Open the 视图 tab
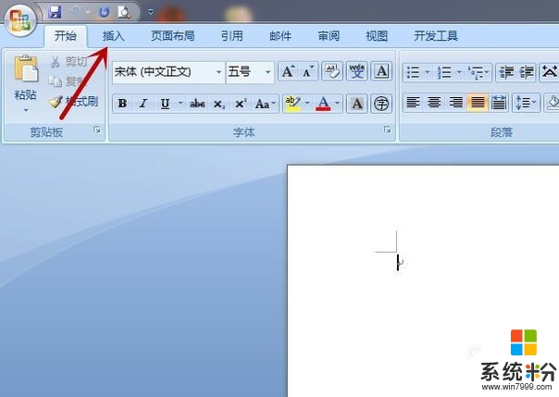 pyautogui.click(x=377, y=36)
